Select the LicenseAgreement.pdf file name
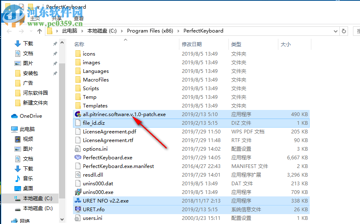This screenshot has height=224, width=360. pyautogui.click(x=110, y=132)
